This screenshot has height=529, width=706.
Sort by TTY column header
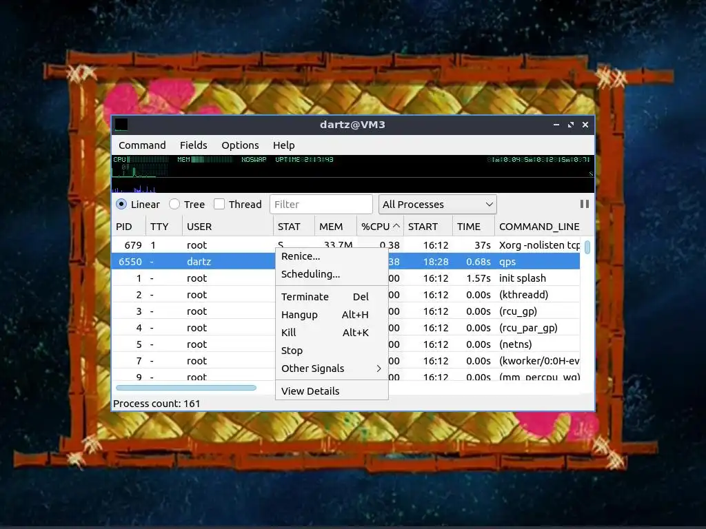(x=164, y=227)
